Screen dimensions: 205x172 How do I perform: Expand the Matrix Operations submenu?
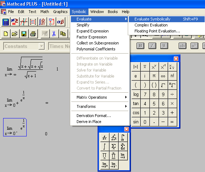100,97
